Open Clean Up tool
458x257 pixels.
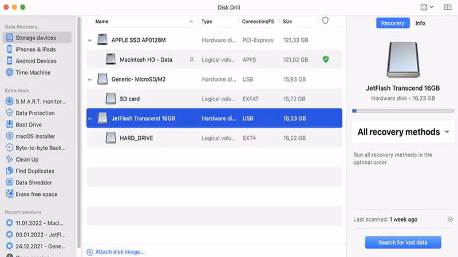22,159
